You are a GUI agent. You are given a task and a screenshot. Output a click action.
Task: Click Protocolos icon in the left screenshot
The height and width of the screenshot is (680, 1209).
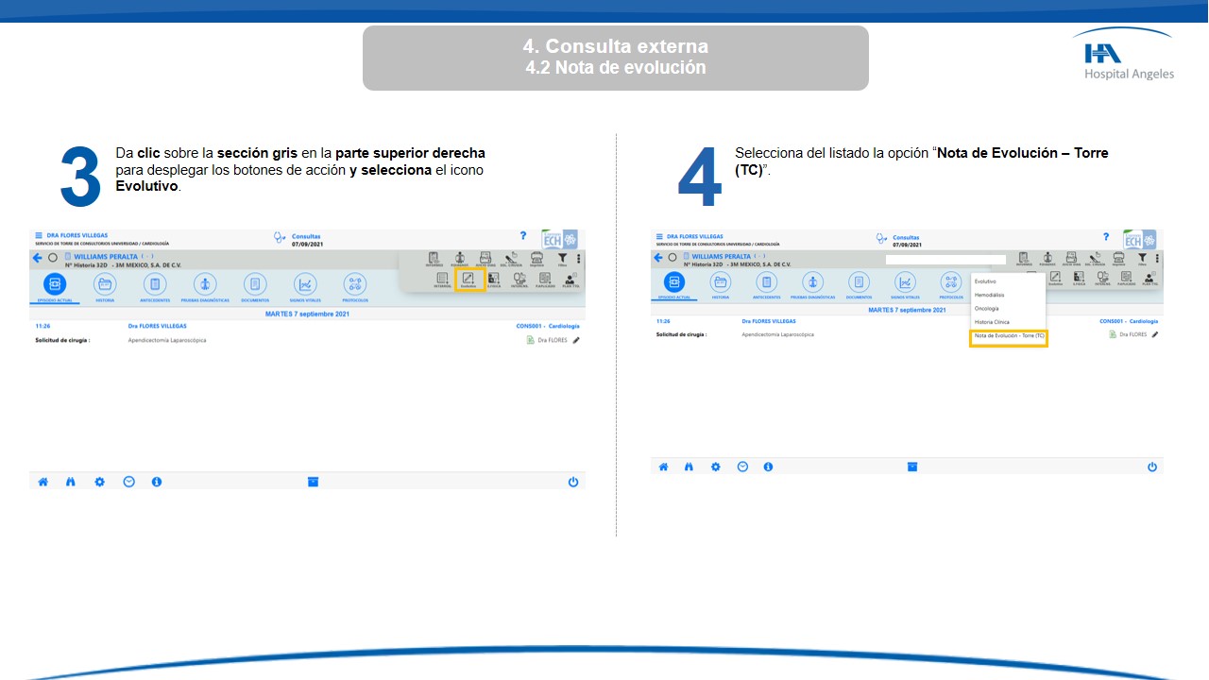coord(355,284)
